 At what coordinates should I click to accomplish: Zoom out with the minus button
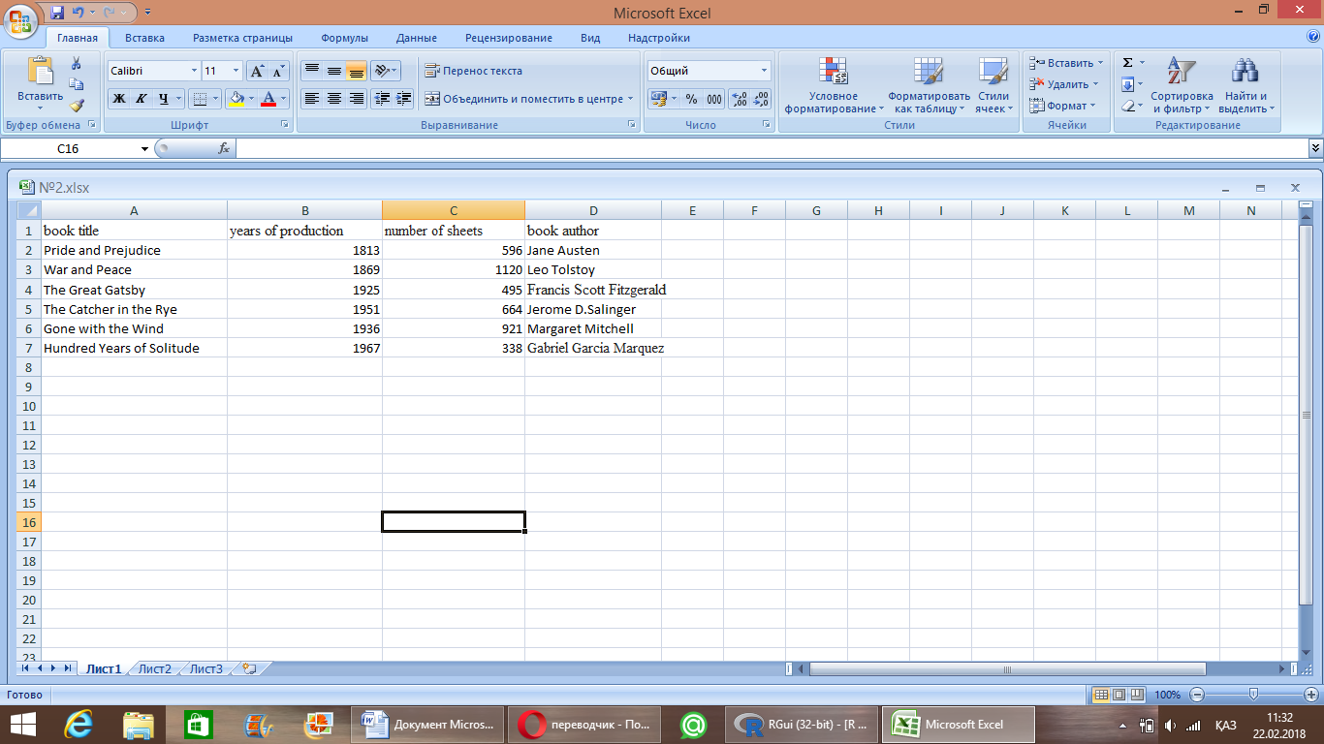[x=1197, y=695]
